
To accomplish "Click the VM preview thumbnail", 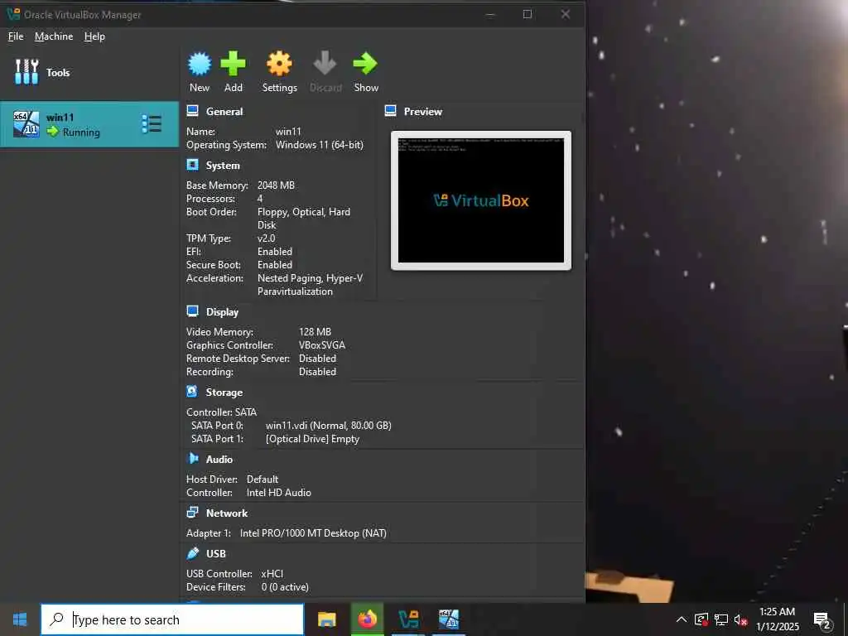I will pyautogui.click(x=481, y=200).
